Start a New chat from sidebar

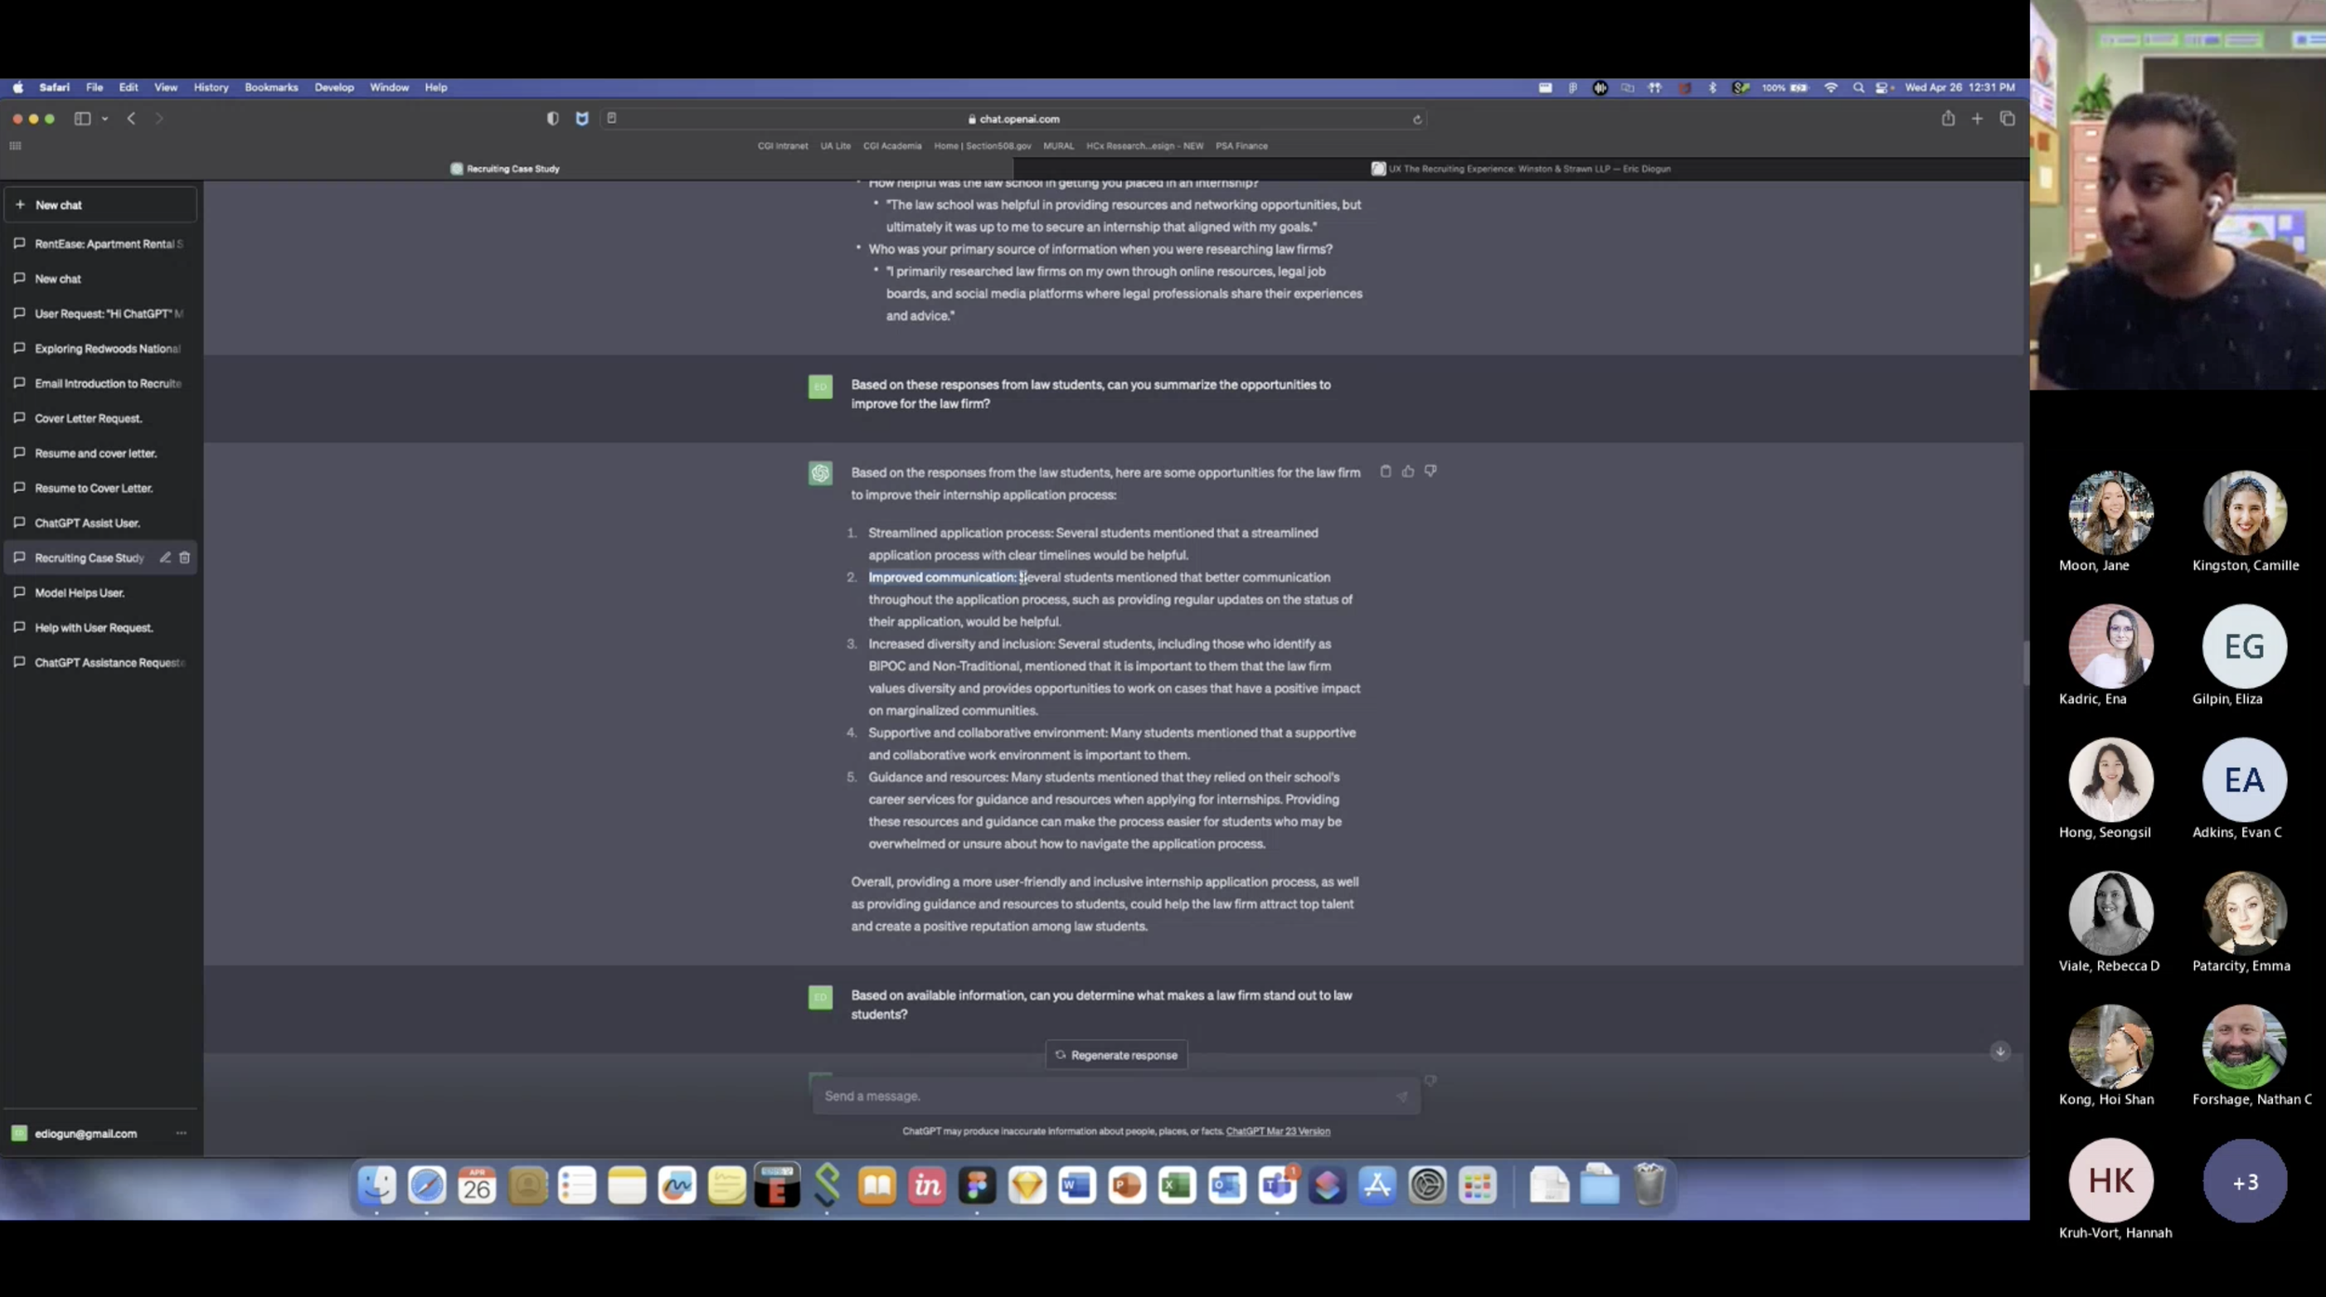100,205
